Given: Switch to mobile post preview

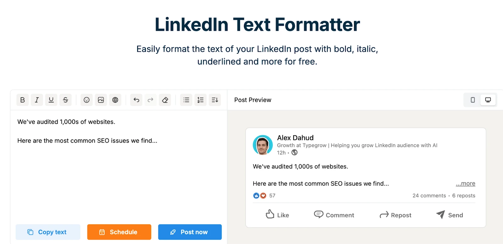Looking at the screenshot, I should click(473, 100).
